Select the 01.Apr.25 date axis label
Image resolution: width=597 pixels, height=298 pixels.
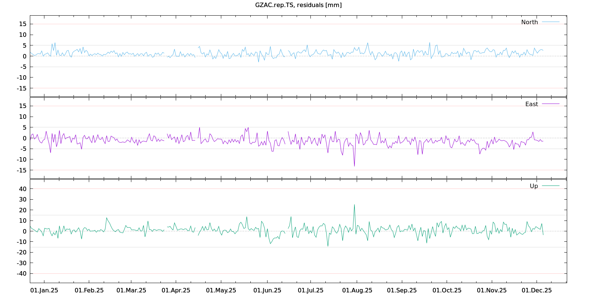pos(176,290)
